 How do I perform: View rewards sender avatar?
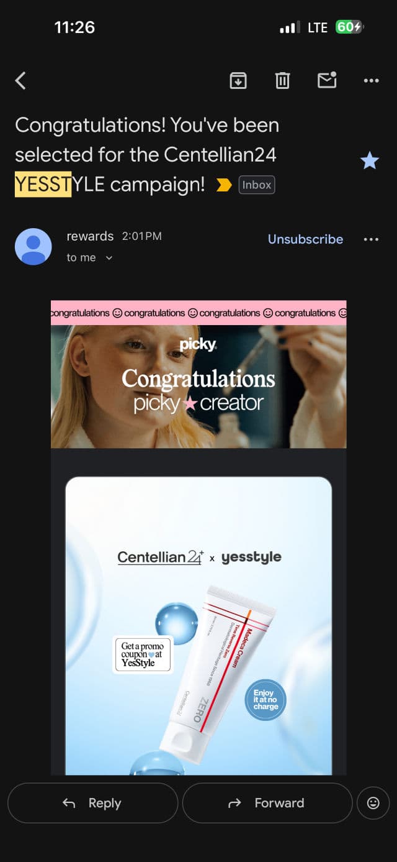[x=33, y=247]
